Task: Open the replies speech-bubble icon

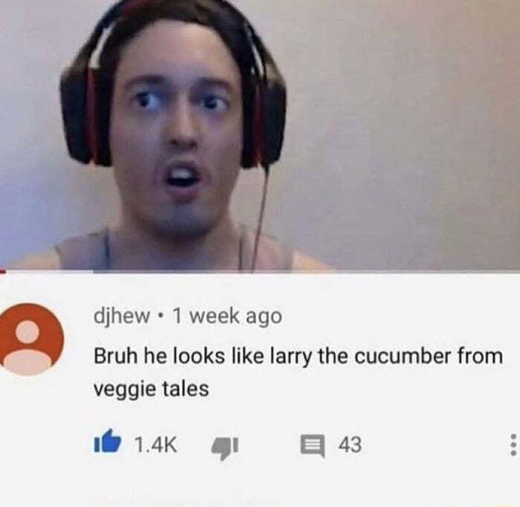Action: pos(313,445)
